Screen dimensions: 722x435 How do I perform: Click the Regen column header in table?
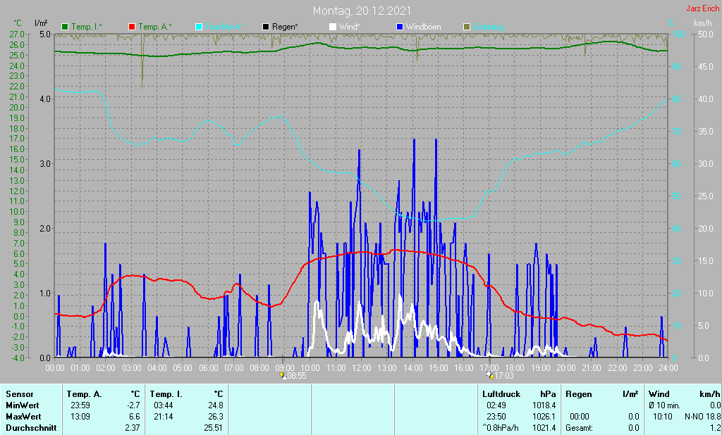pos(580,394)
